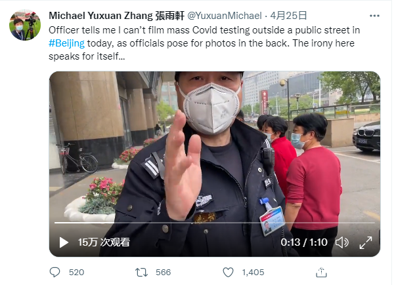Click the video frame showing the officer
Image resolution: width=394 pixels, height=285 pixels.
pyautogui.click(x=215, y=151)
